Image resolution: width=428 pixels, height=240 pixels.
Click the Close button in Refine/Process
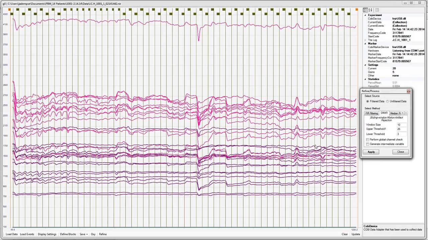coord(401,152)
